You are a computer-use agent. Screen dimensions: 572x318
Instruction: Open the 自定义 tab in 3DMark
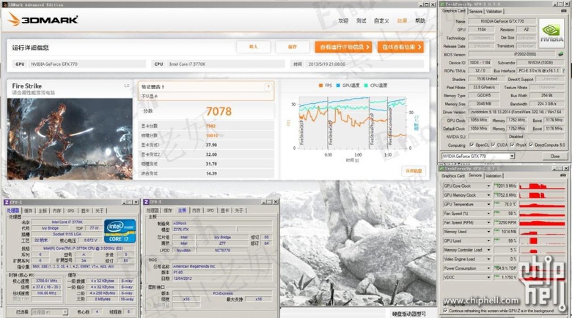point(382,21)
